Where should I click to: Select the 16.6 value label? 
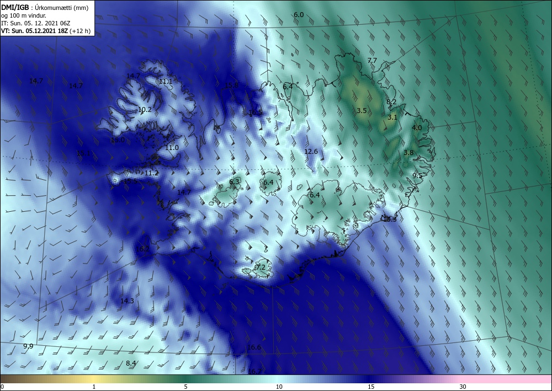coord(254,347)
